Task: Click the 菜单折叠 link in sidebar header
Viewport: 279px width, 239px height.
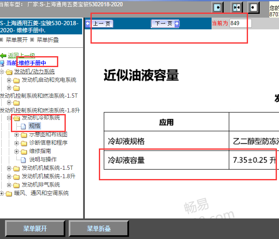Action: (x=48, y=40)
